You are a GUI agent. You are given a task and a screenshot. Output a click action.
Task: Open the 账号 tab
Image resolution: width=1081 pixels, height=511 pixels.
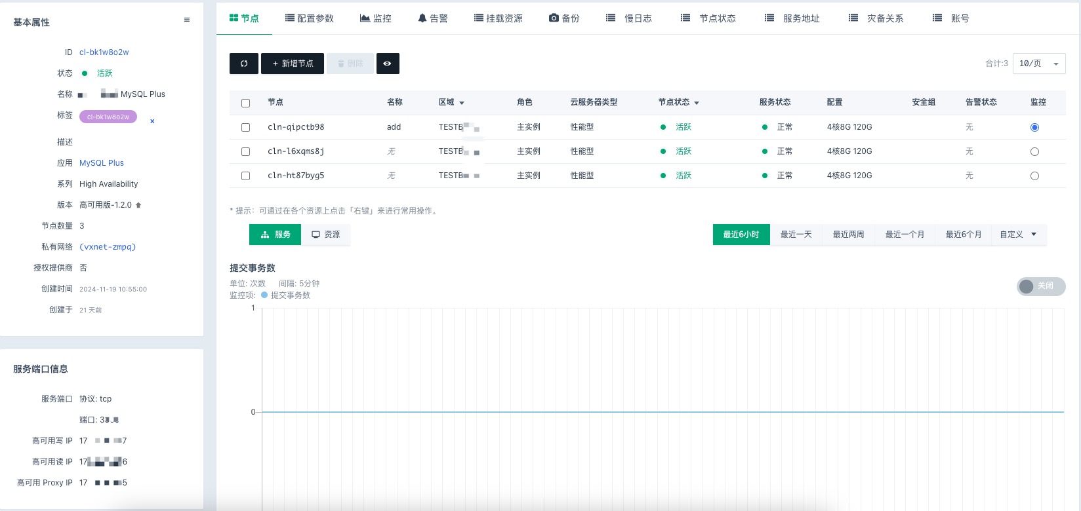[x=951, y=18]
